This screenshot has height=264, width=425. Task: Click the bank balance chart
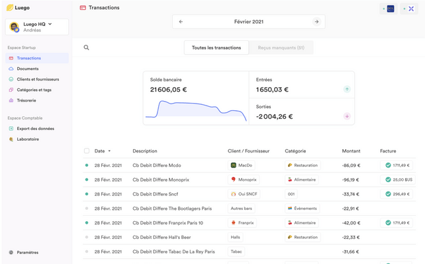195,110
